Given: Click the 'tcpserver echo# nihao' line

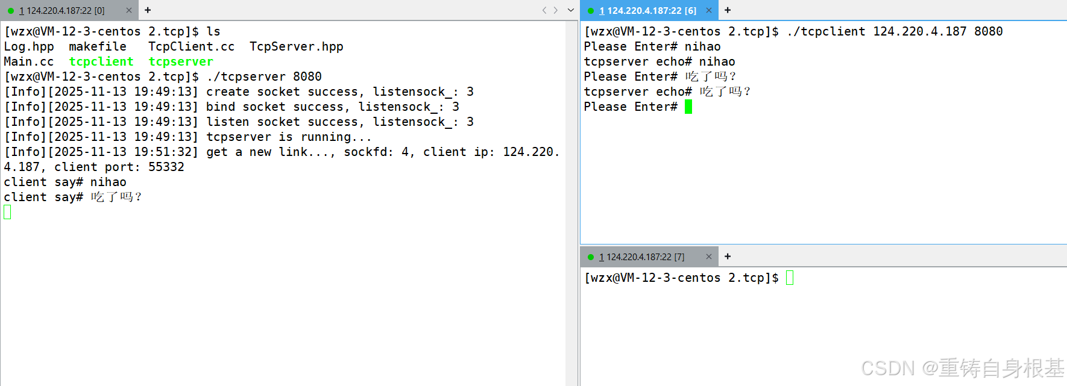Looking at the screenshot, I should (659, 61).
